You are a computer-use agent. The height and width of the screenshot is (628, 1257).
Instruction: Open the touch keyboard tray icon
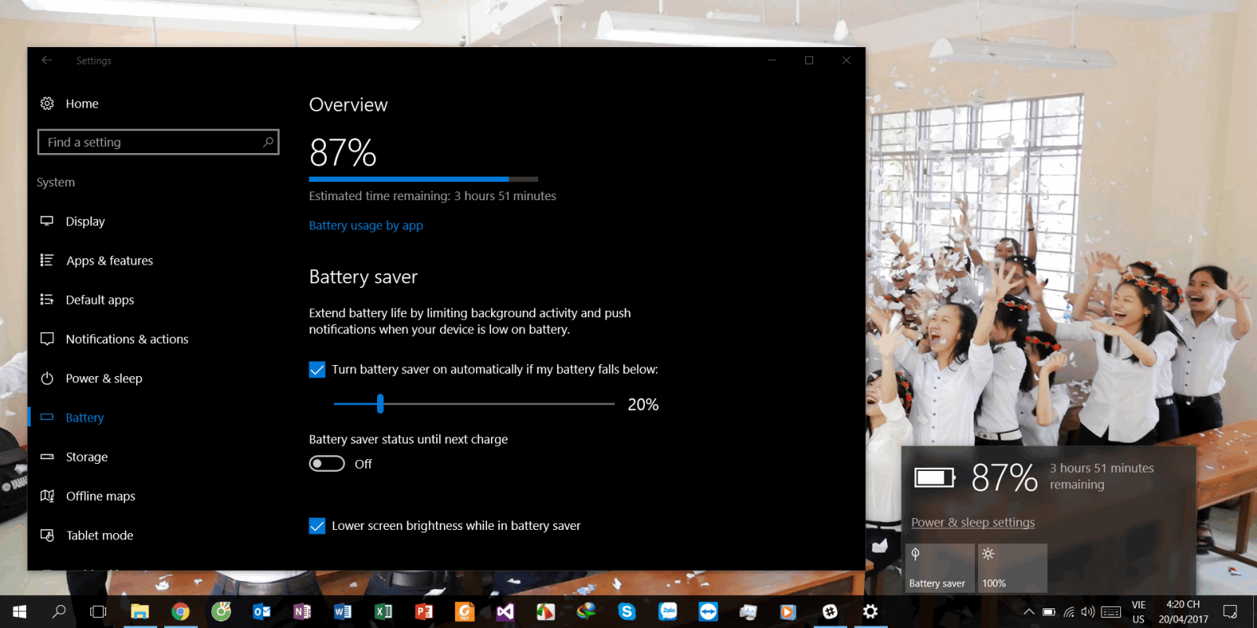pos(1111,612)
